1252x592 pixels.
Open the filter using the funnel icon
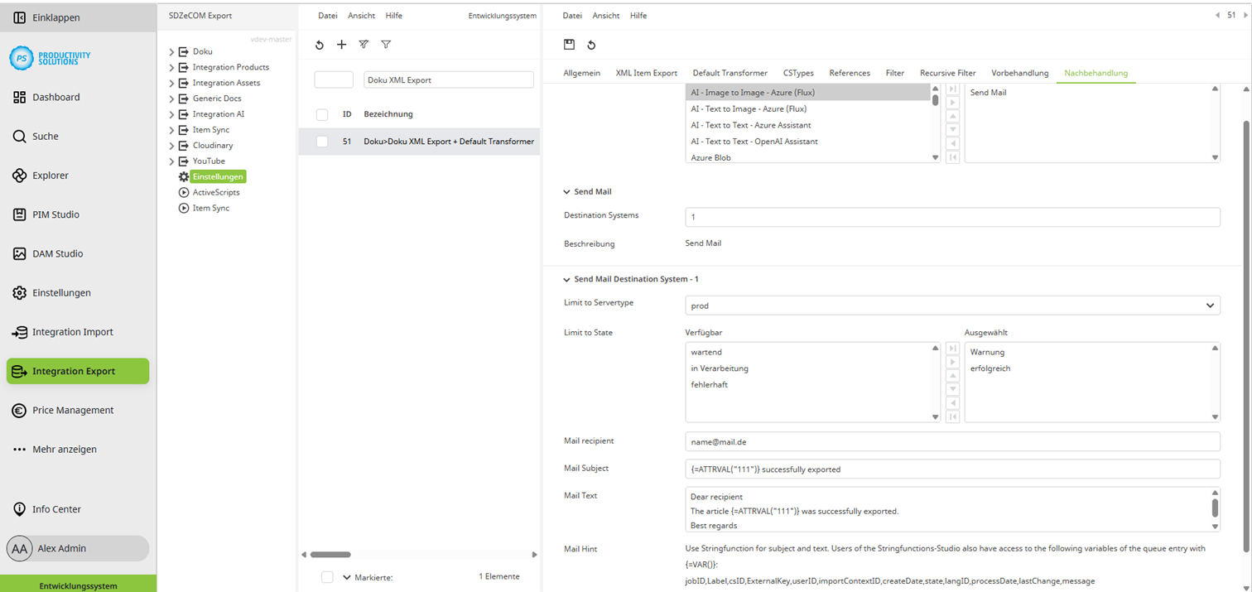386,45
